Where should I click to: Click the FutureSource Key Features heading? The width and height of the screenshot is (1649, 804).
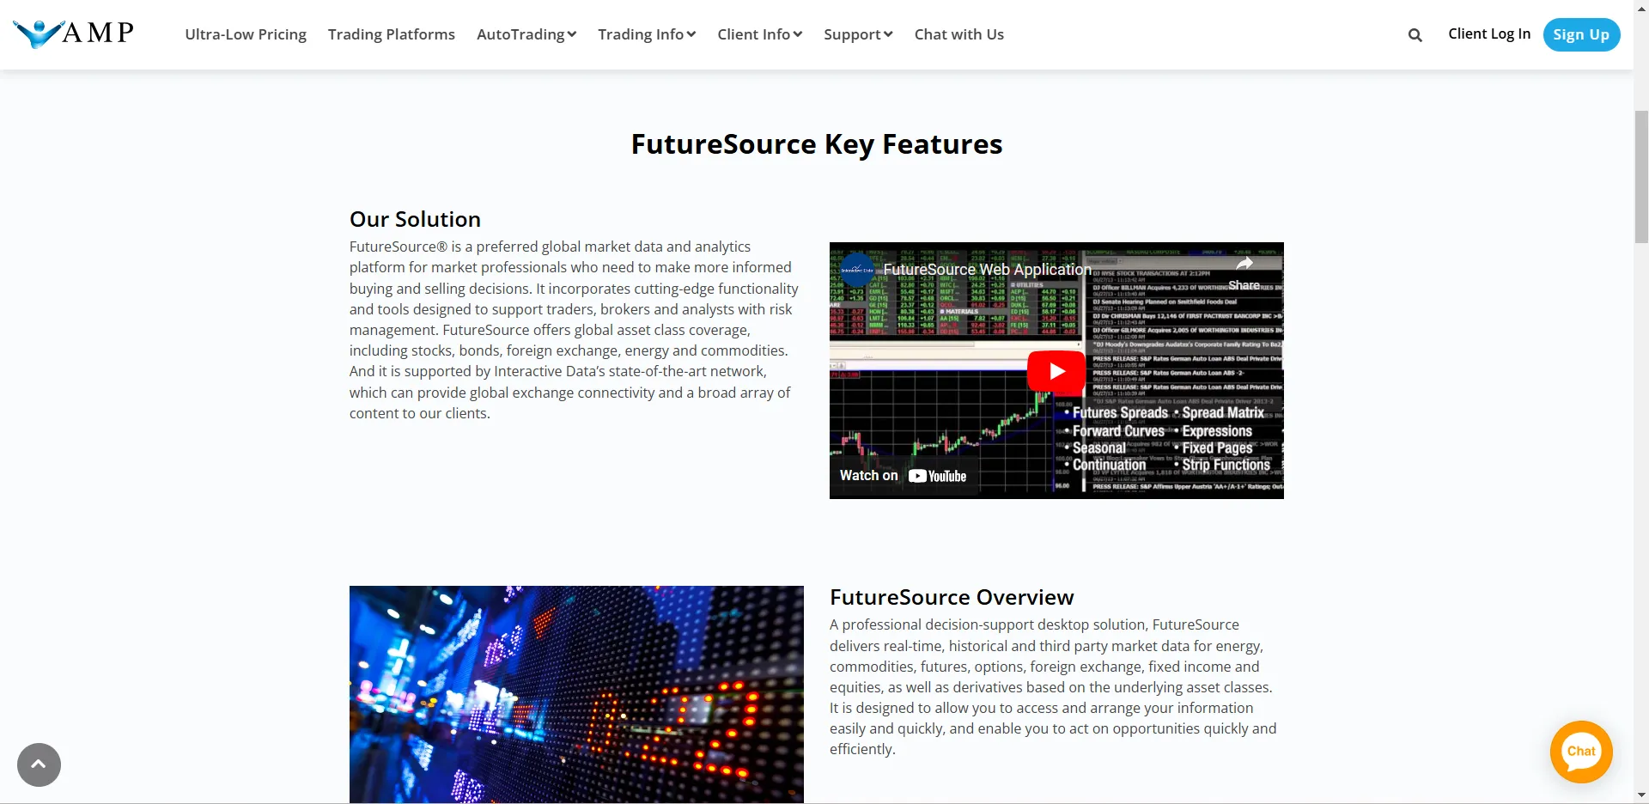tap(817, 144)
